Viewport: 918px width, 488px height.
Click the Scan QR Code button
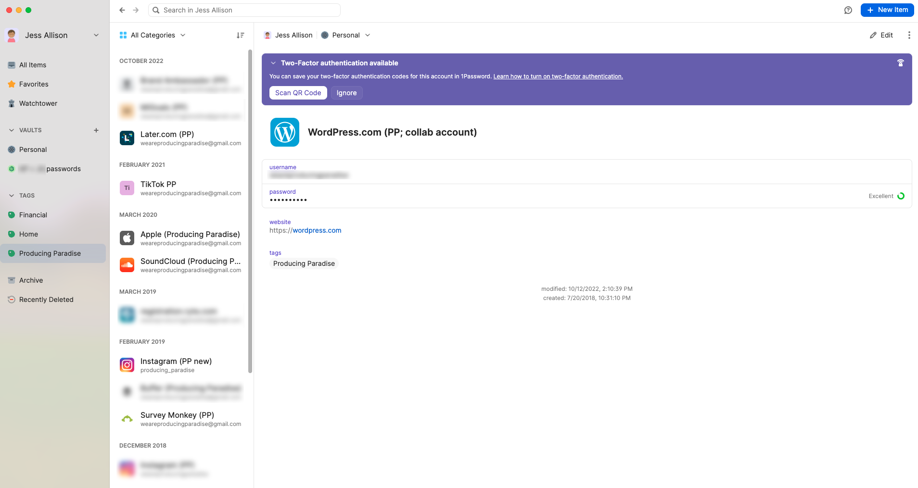(x=298, y=93)
